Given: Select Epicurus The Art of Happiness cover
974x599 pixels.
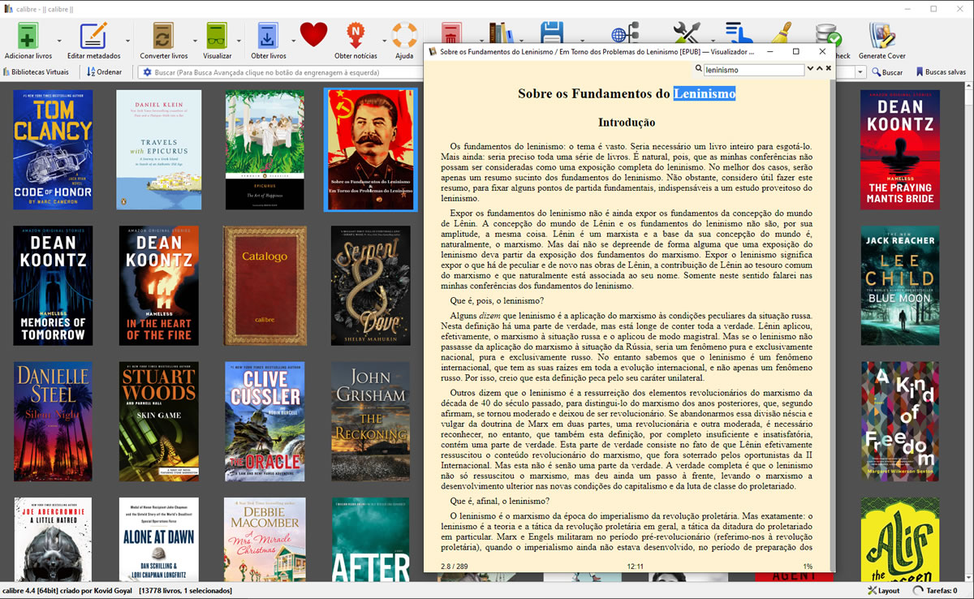Looking at the screenshot, I should (265, 150).
